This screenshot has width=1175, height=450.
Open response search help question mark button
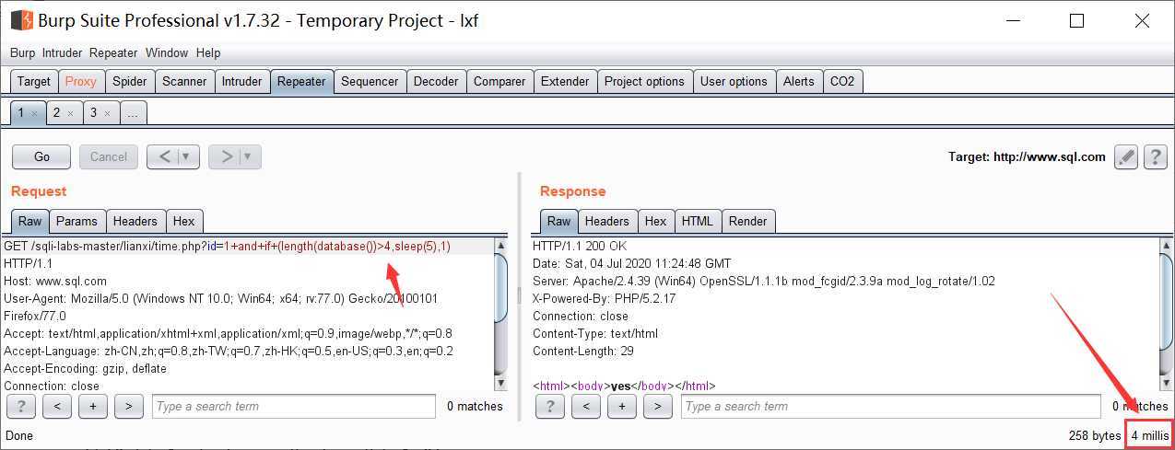pos(550,406)
